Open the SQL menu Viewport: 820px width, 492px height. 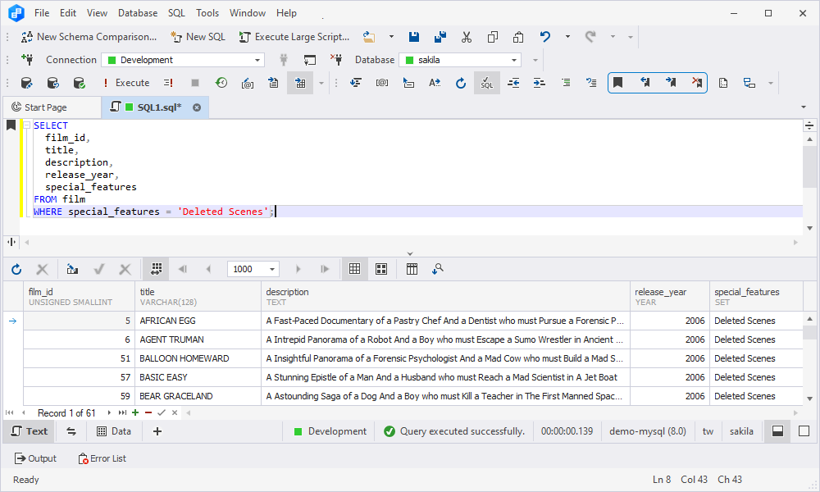pyautogui.click(x=177, y=13)
